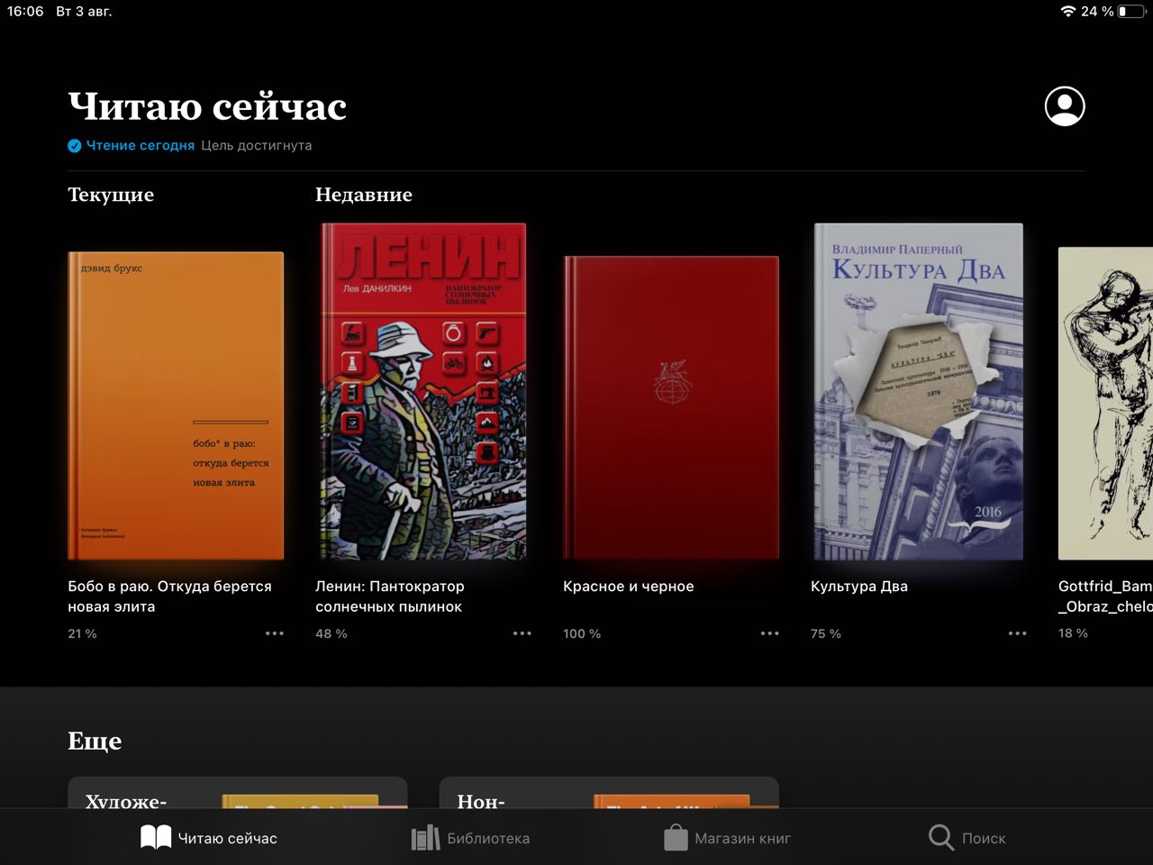Open the account profile icon

coord(1065,106)
